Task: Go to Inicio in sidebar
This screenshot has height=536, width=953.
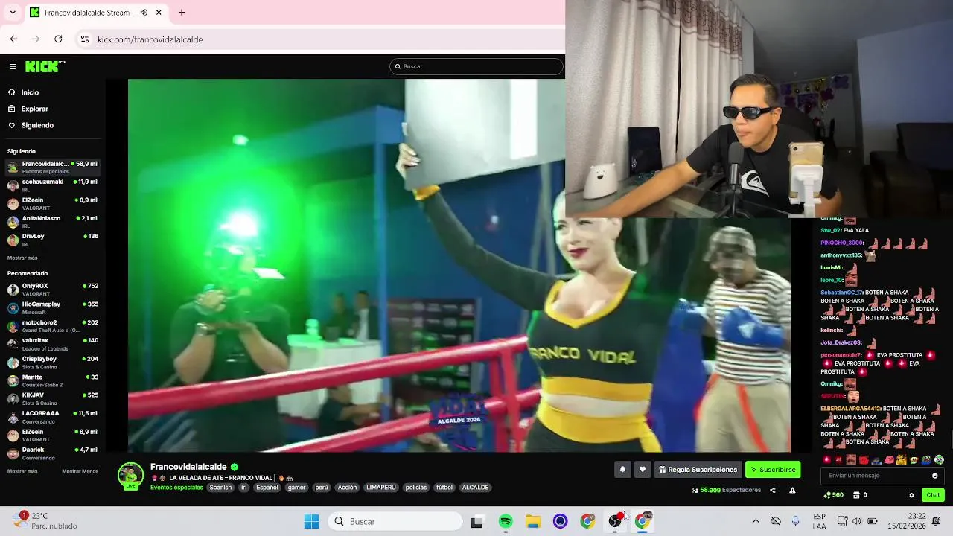Action: (53, 92)
